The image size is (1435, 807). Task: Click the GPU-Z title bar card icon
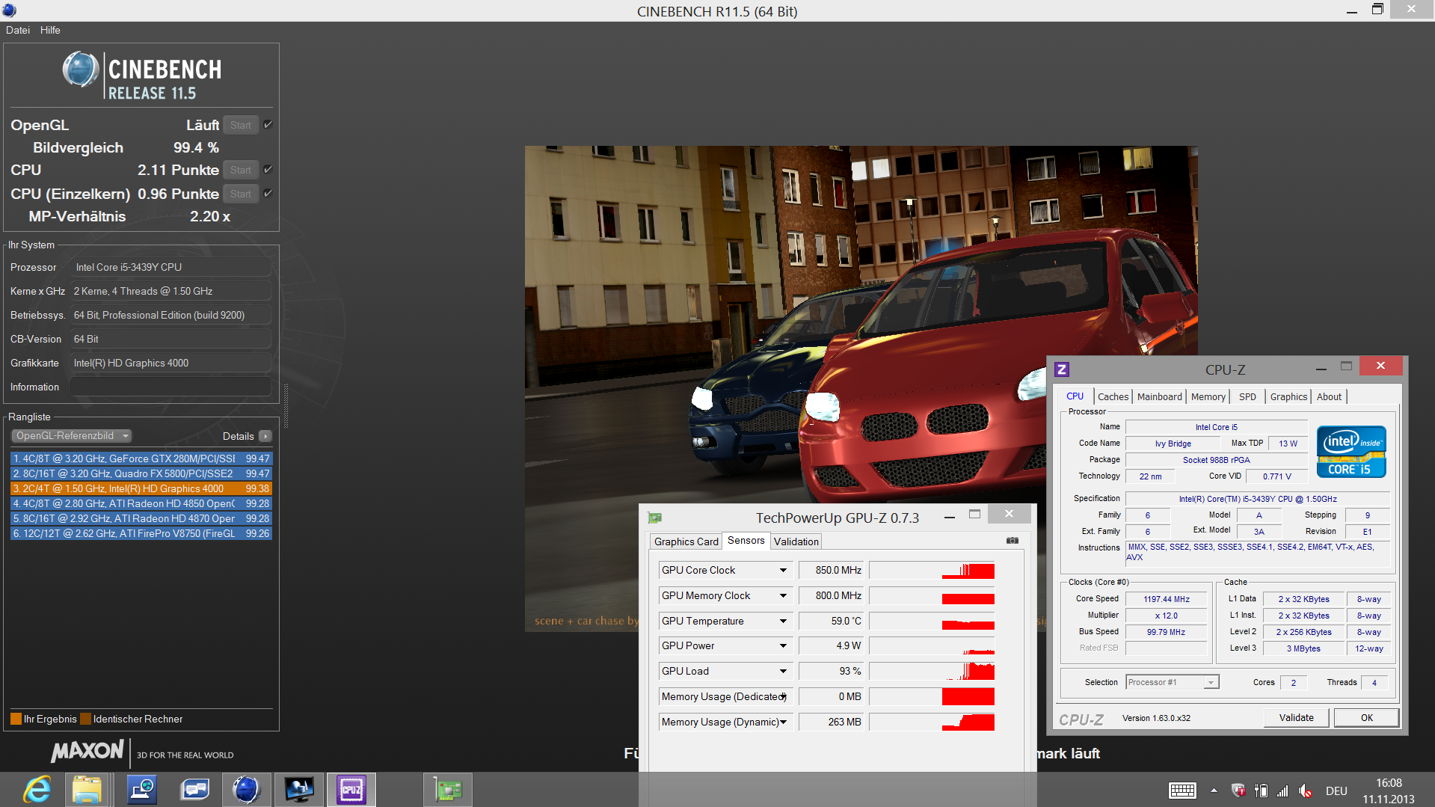click(x=655, y=518)
